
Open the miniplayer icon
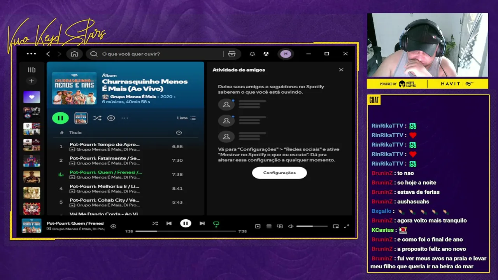pyautogui.click(x=336, y=226)
